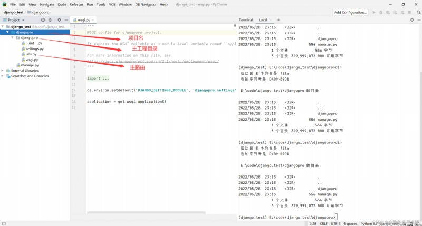The height and width of the screenshot is (226, 422).
Task: Click CRLF line separator in status bar
Action: [x=323, y=223]
